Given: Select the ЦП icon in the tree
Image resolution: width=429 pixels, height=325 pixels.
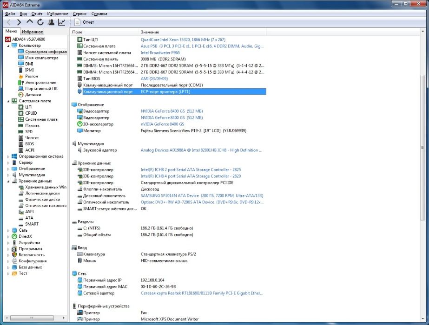Looking at the screenshot, I should [21, 107].
